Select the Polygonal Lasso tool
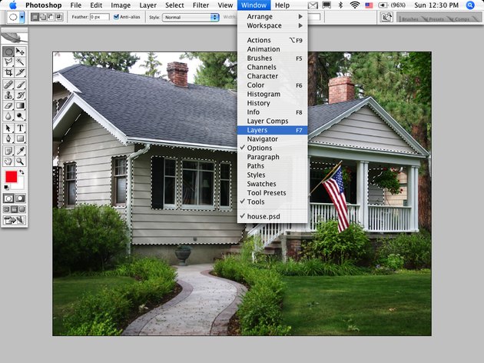 (8, 62)
